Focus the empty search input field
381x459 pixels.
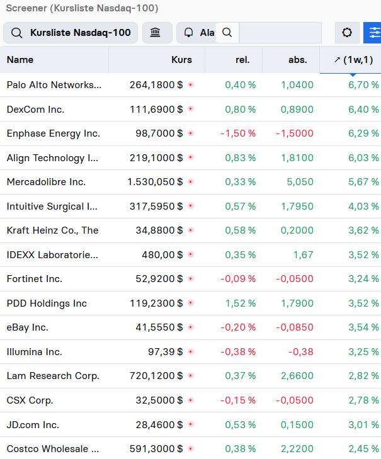280,33
